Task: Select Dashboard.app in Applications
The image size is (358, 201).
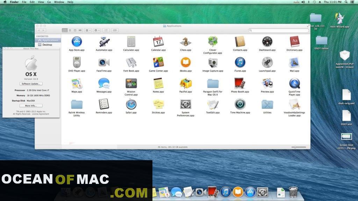Action: [x=267, y=42]
